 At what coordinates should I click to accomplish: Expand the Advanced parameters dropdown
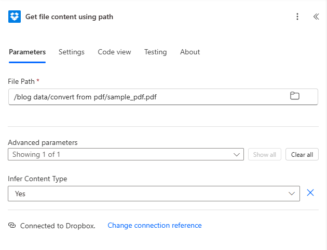coord(126,154)
